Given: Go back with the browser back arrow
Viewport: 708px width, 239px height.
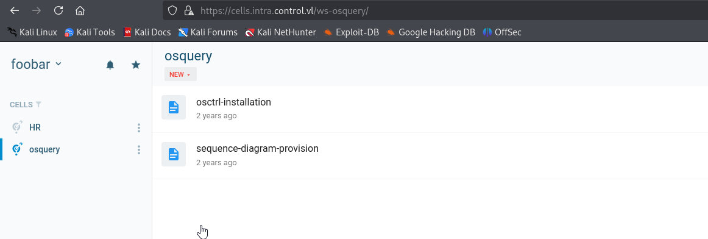Looking at the screenshot, I should pyautogui.click(x=15, y=10).
